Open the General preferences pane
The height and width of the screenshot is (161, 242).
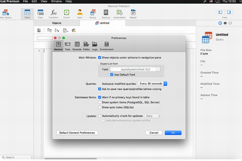pos(58,46)
